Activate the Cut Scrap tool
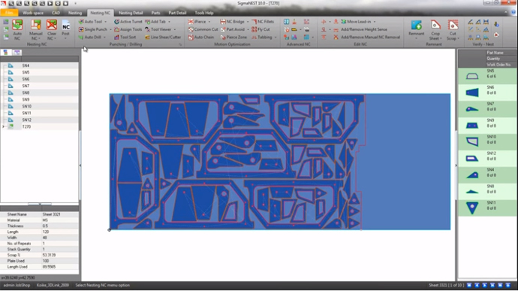 [453, 30]
